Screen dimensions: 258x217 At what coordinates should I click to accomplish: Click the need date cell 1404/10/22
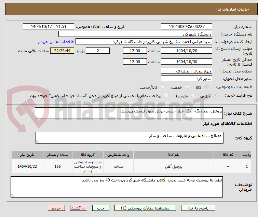pyautogui.click(x=27, y=166)
